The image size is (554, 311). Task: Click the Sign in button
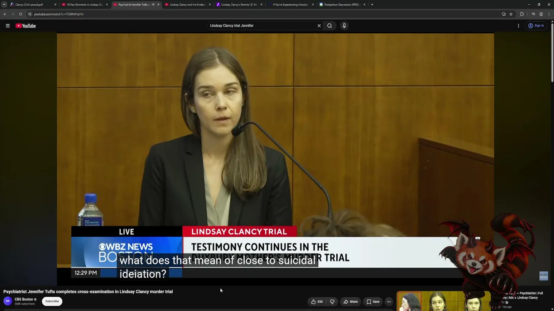(x=536, y=25)
